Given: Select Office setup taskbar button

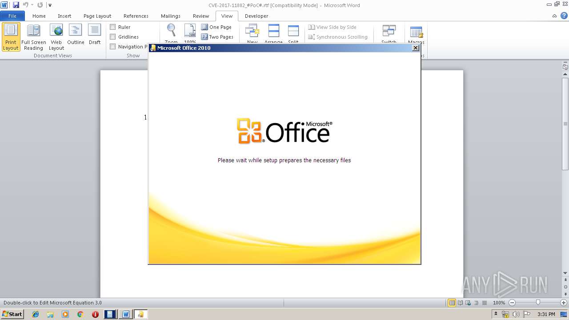Looking at the screenshot, I should pyautogui.click(x=140, y=314).
